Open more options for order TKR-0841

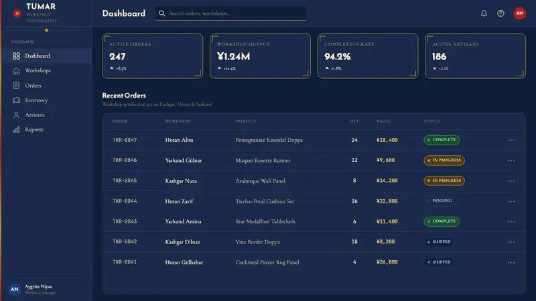pos(511,262)
